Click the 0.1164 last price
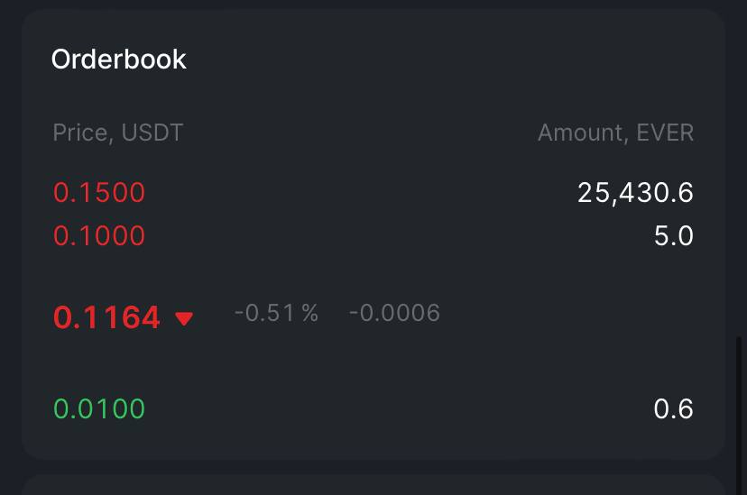 click(x=106, y=317)
